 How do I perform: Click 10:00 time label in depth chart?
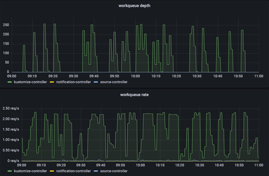point(135,76)
